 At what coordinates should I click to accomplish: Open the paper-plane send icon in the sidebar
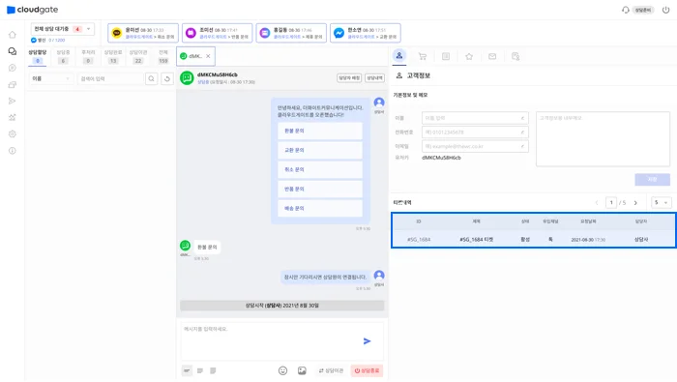point(12,101)
